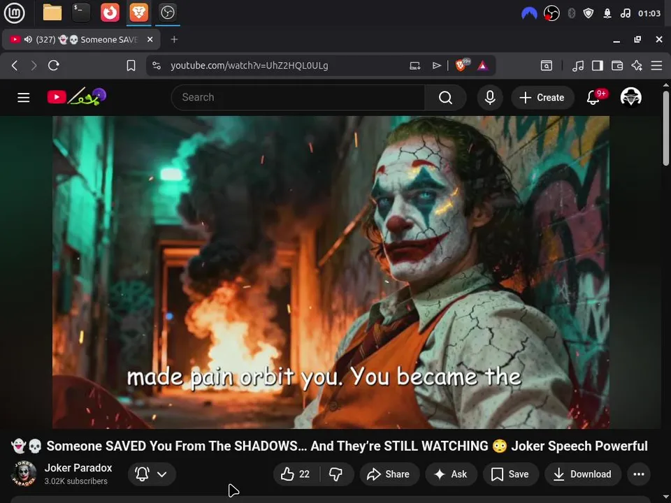Select the Someone SAVED You browser tab
This screenshot has height=503, width=671.
click(x=81, y=40)
